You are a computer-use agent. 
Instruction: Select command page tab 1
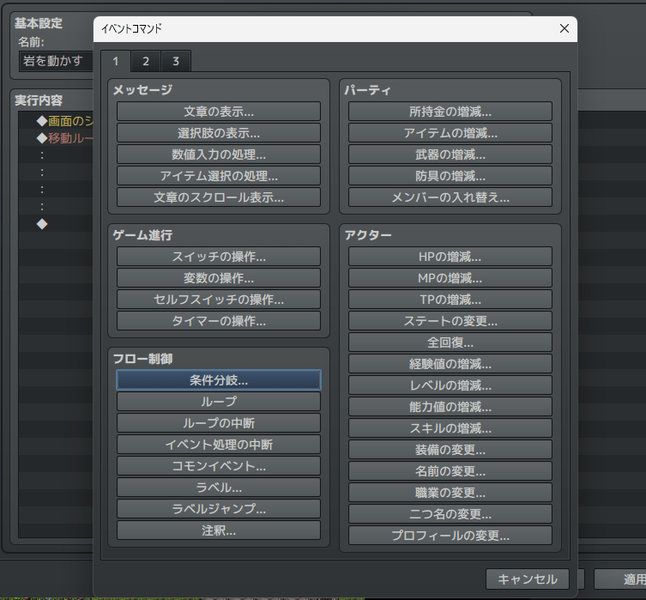pos(116,61)
